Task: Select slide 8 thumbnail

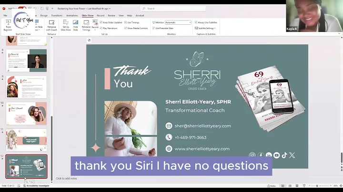Action: (26, 60)
